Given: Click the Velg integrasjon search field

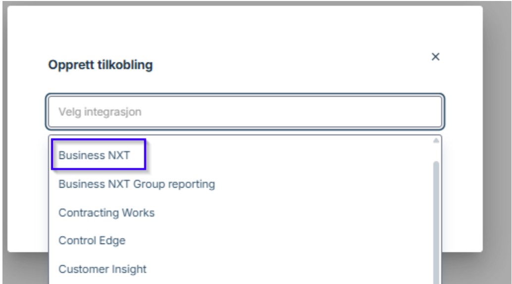Looking at the screenshot, I should coord(245,112).
